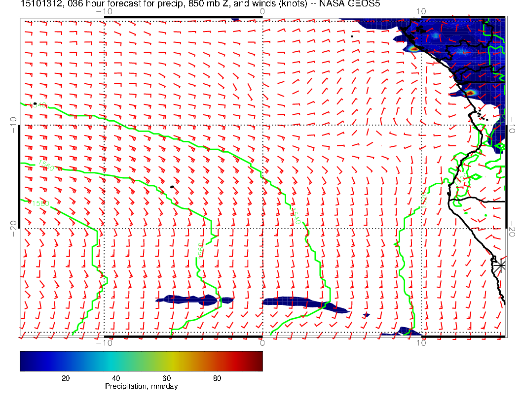Pick the dark red end of precipitation colorbar
Screen dimensions: 521x402
tap(258, 361)
